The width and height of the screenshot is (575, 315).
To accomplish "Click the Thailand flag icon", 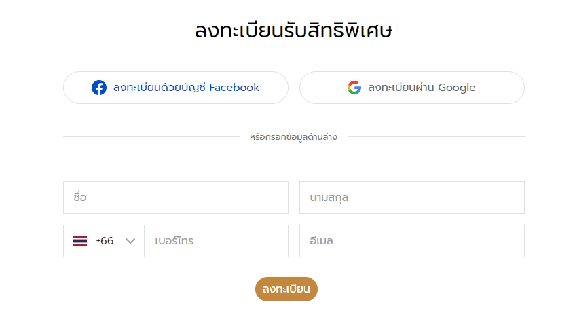I will [x=80, y=241].
